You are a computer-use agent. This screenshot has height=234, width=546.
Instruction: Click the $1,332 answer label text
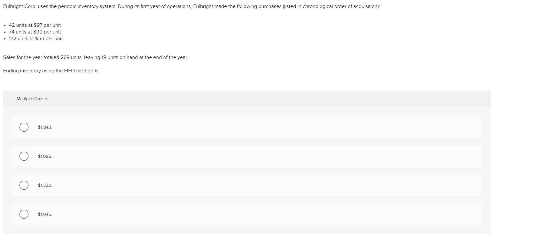click(44, 185)
